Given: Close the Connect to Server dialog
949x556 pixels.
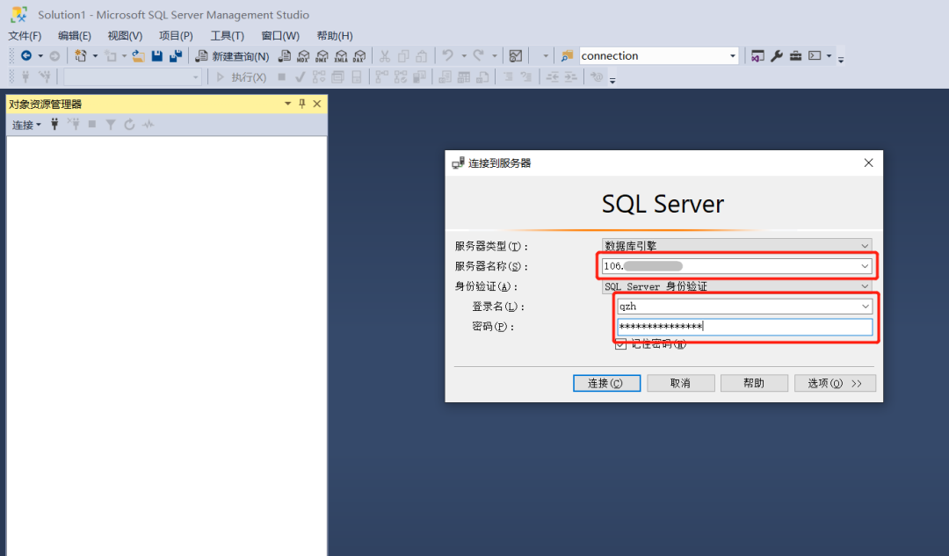Looking at the screenshot, I should click(868, 162).
